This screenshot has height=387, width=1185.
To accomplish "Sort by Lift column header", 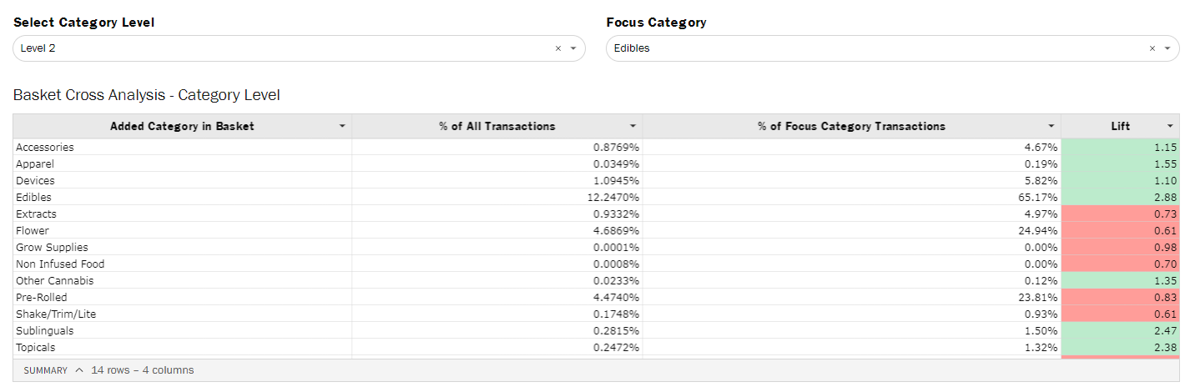I will [x=1120, y=127].
